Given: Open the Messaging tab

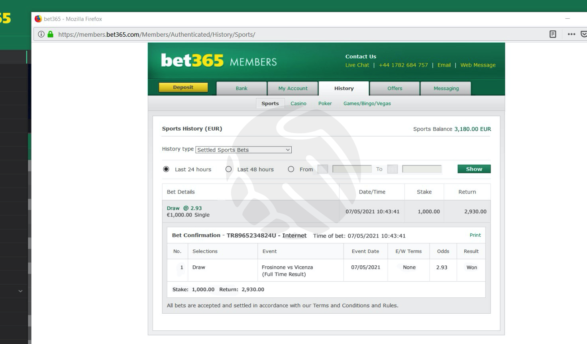Looking at the screenshot, I should [x=446, y=89].
